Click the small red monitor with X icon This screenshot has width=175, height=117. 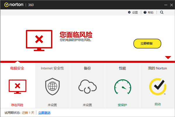click(x=17, y=87)
